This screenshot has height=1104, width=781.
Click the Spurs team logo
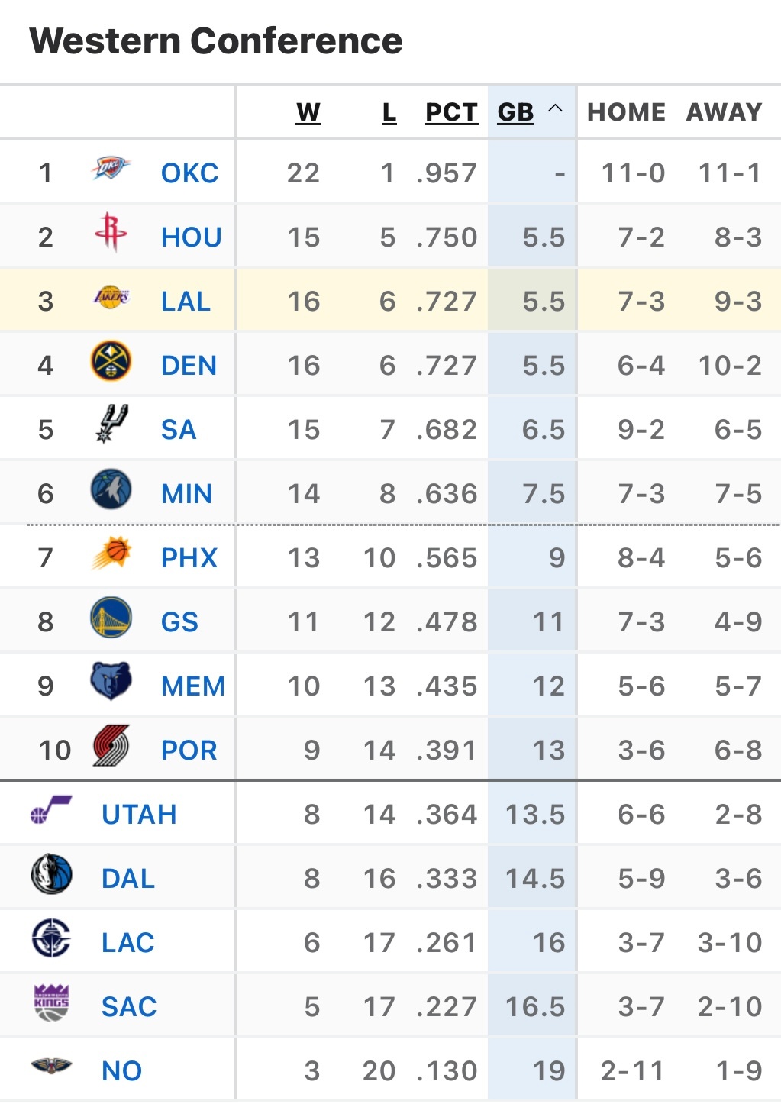(111, 424)
